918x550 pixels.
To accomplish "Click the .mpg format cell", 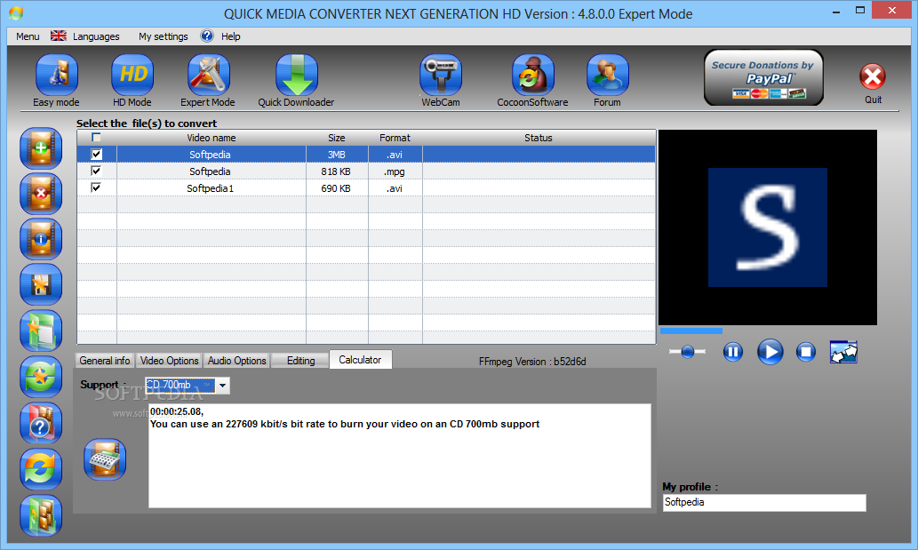I will click(x=395, y=171).
